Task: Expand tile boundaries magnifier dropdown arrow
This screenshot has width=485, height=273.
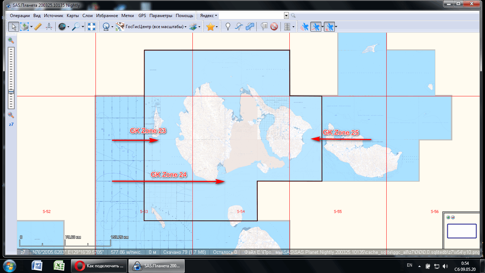Action: pyautogui.click(x=83, y=27)
